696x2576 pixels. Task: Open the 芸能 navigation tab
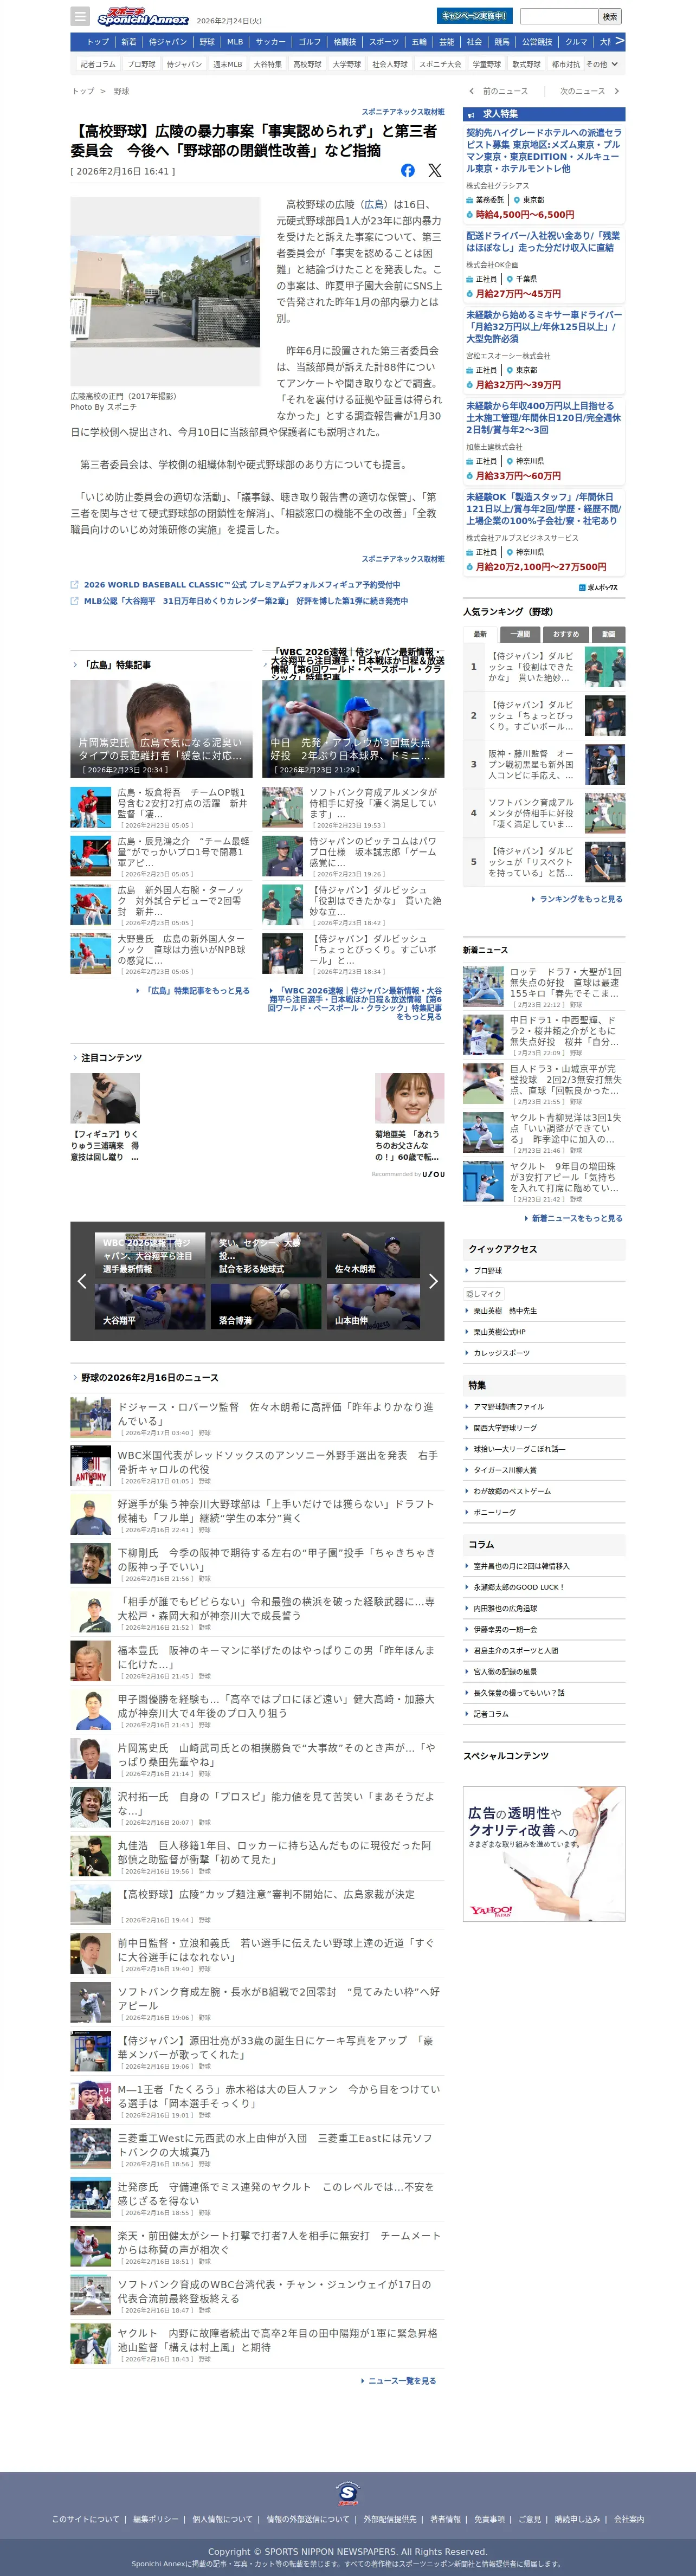[447, 42]
